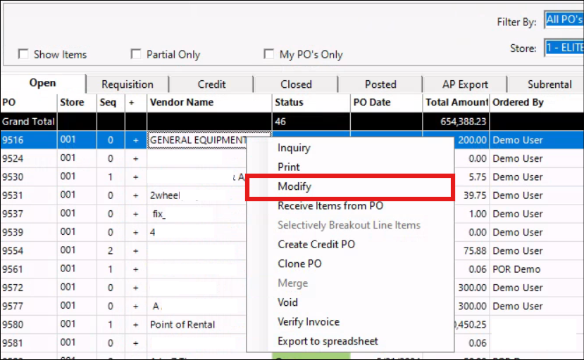Select Receive Items from PO
The image size is (584, 360).
tap(330, 206)
